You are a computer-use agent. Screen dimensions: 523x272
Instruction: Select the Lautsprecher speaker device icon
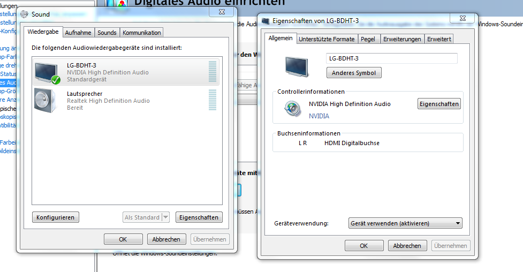[44, 101]
